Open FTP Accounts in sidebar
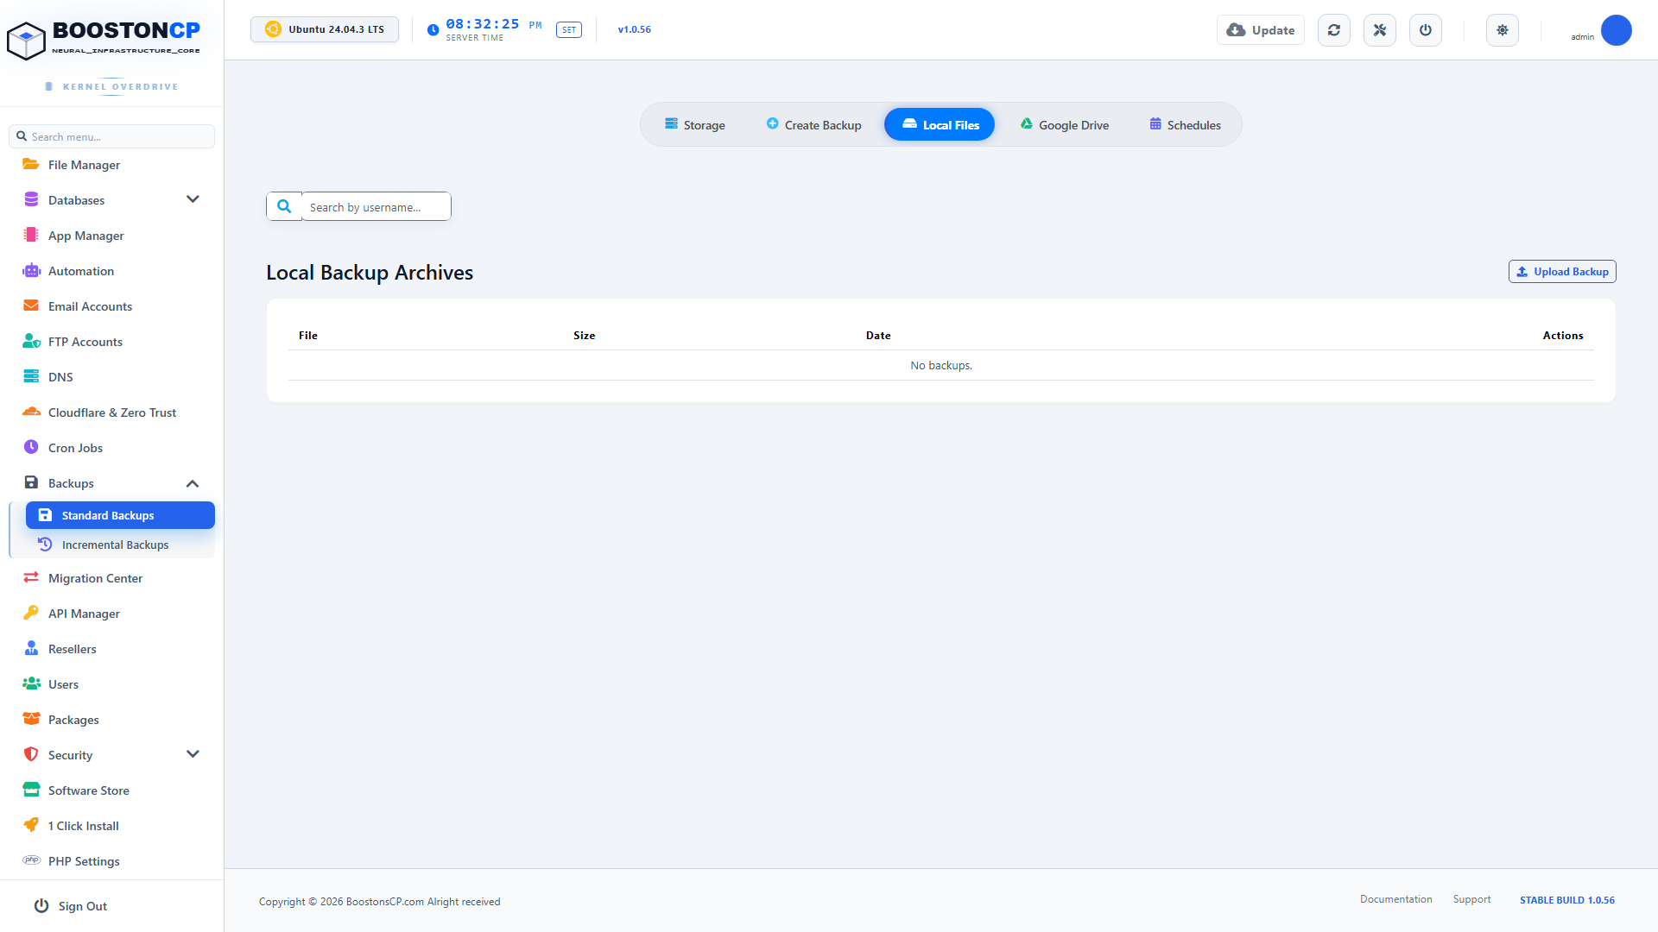Screen dimensions: 1658x932 pyautogui.click(x=112, y=342)
